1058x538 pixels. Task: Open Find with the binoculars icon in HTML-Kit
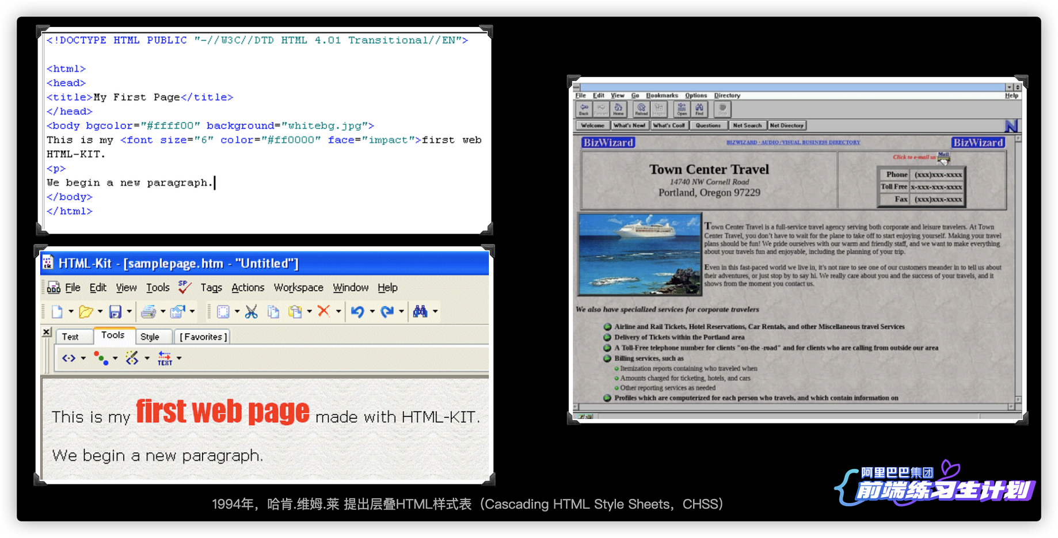tap(420, 312)
